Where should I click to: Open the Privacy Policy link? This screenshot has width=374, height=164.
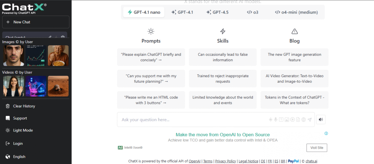click(226, 161)
